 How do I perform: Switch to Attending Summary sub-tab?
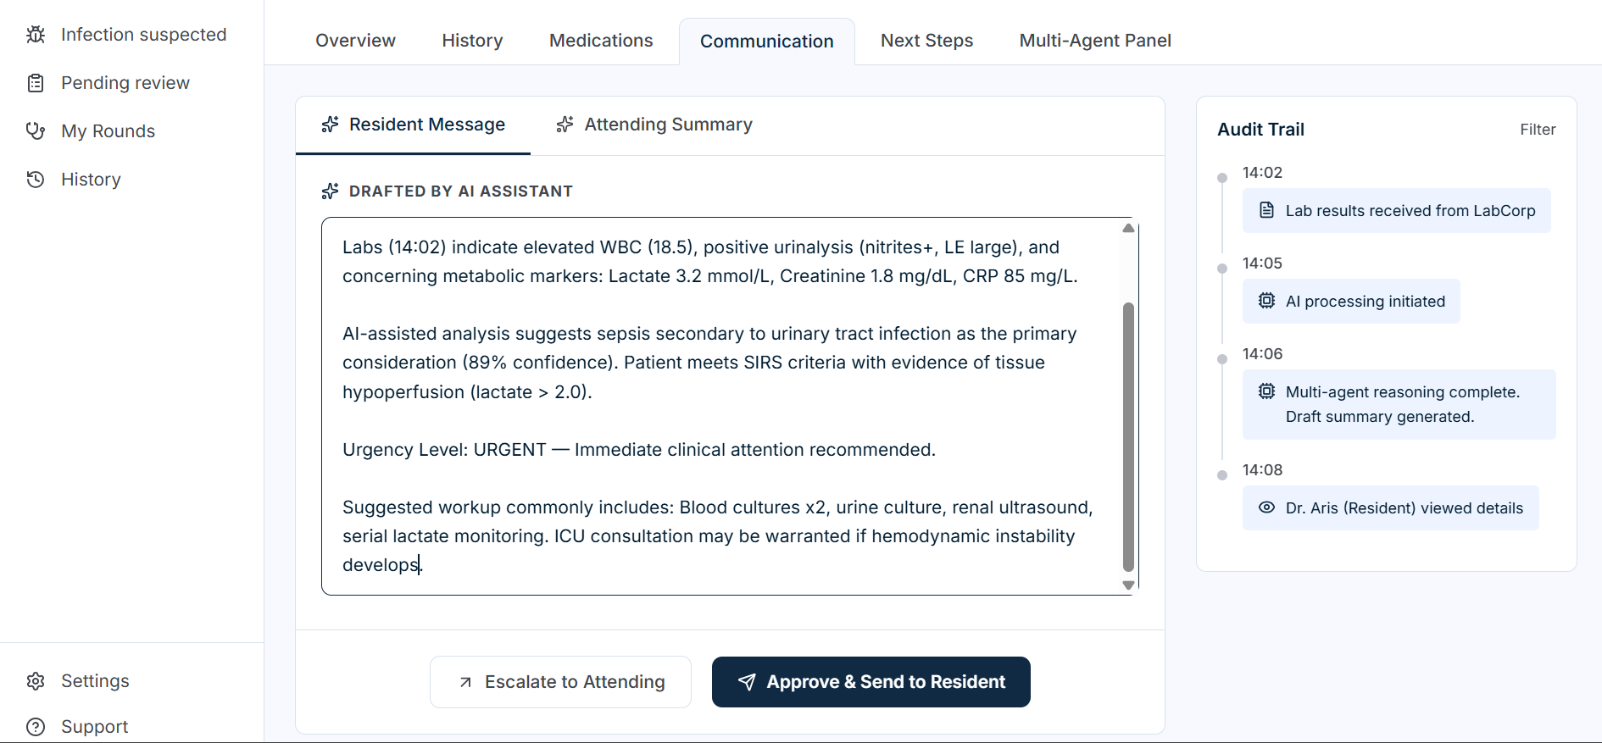[x=654, y=125]
